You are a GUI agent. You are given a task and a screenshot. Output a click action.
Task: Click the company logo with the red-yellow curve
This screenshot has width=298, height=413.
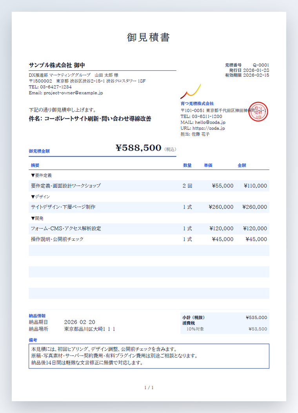(x=191, y=91)
